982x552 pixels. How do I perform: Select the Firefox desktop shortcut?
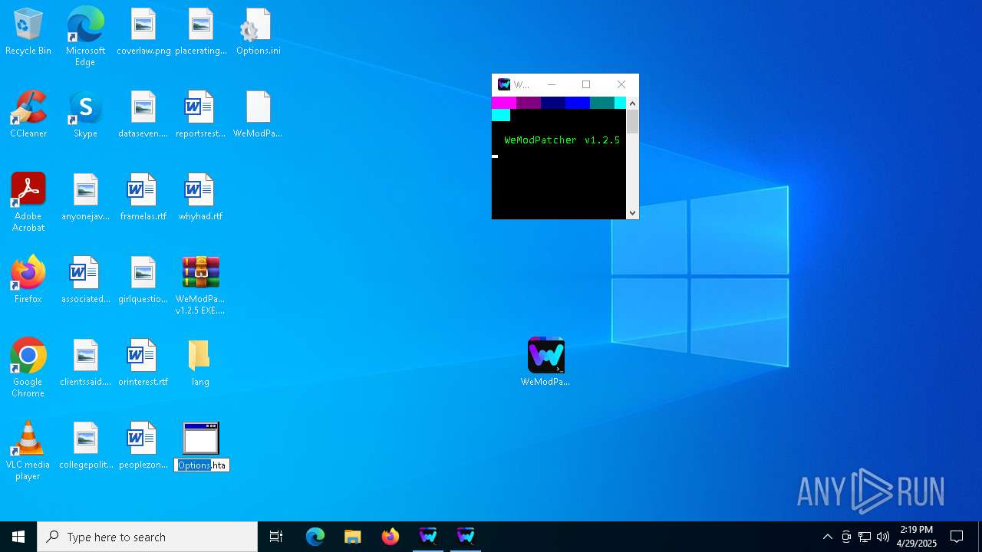point(28,281)
